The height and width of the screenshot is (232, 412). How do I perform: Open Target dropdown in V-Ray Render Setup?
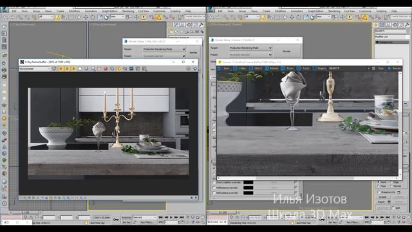pos(164,49)
